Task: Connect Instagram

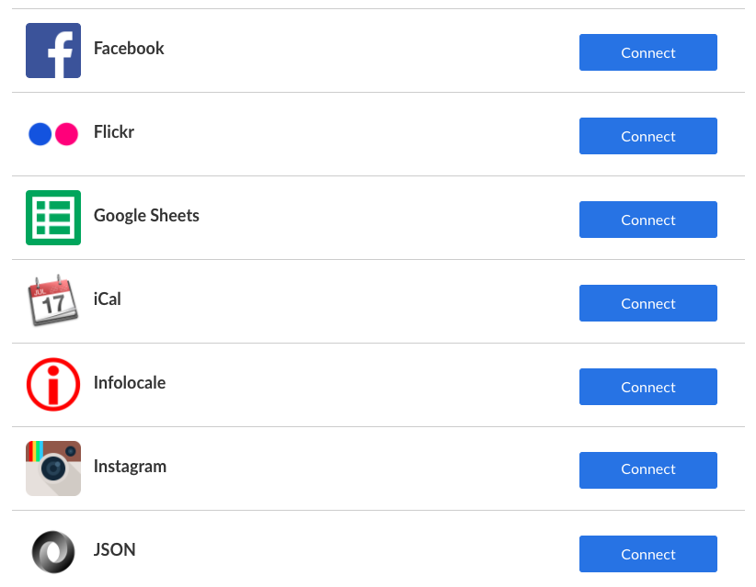Action: pyautogui.click(x=647, y=469)
